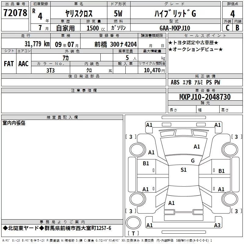Screen dimensions: 244x244
Task: Click the 評価点 header
Action: pyautogui.click(x=232, y=4)
